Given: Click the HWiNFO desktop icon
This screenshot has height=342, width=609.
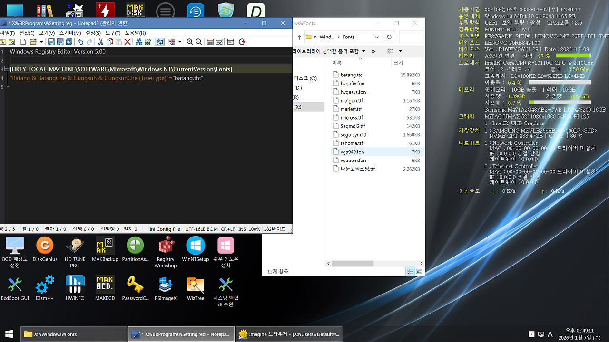Looking at the screenshot, I should point(75,288).
